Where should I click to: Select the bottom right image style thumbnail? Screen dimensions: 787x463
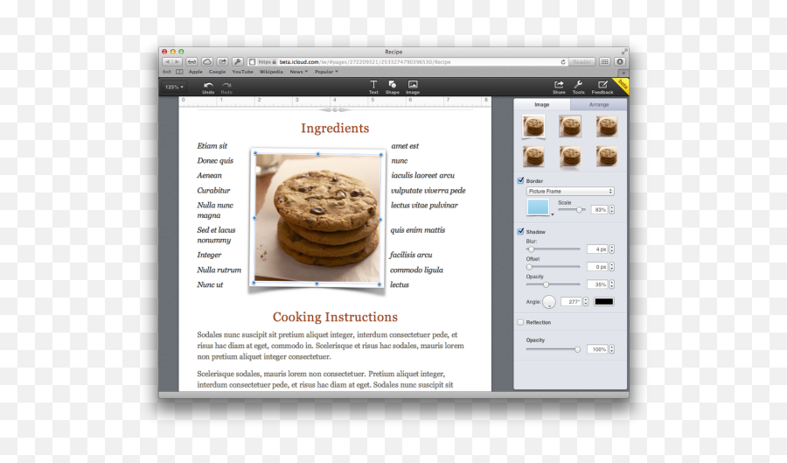pyautogui.click(x=607, y=156)
